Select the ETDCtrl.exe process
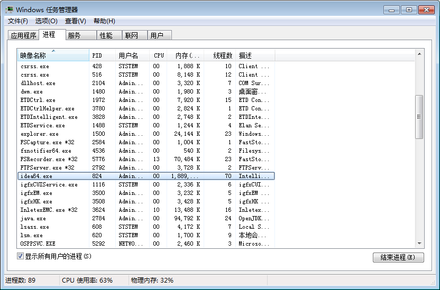The height and width of the screenshot is (290, 440). (x=146, y=100)
